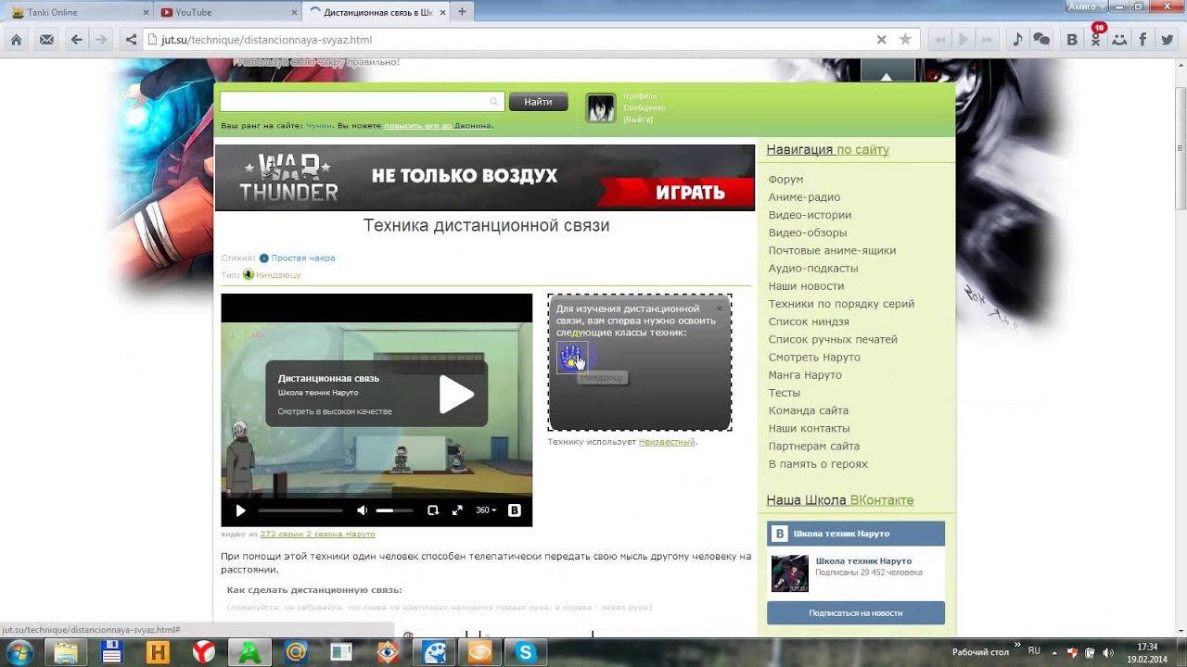1187x667 pixels.
Task: Switch to the YouTube tab
Action: [x=227, y=12]
